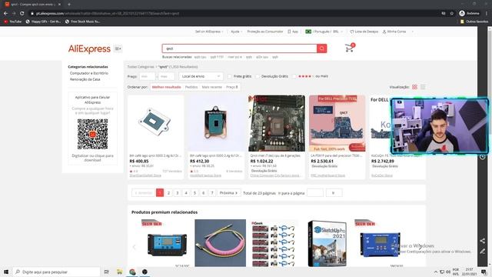Click the minimum price input field
Viewport: 492px width, 277px height.
(147, 76)
